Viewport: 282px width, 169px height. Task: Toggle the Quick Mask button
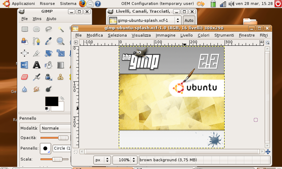click(x=76, y=152)
